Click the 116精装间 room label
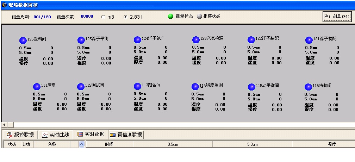This screenshot has width=355, height=162. click(322, 86)
